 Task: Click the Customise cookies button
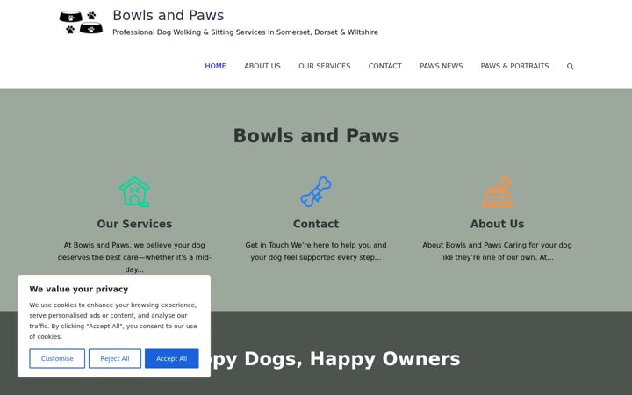[x=57, y=358]
